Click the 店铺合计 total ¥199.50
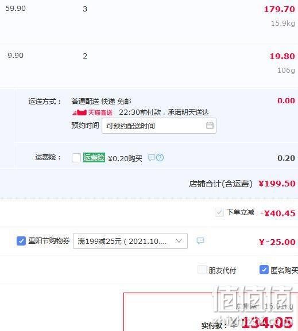Screen dimensions: 298x331 click(277, 184)
